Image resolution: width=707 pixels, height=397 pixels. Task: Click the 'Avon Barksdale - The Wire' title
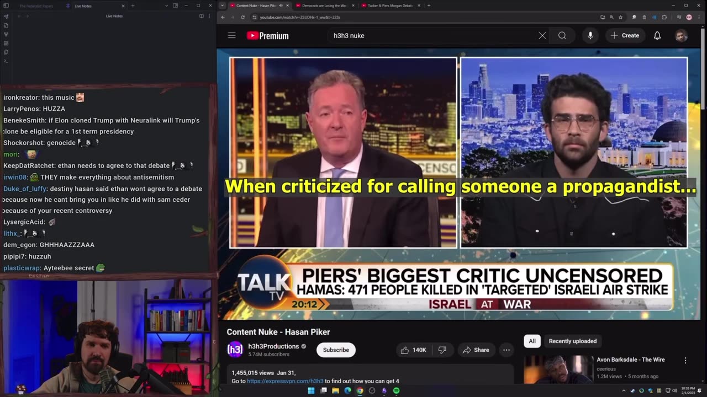[x=630, y=360]
